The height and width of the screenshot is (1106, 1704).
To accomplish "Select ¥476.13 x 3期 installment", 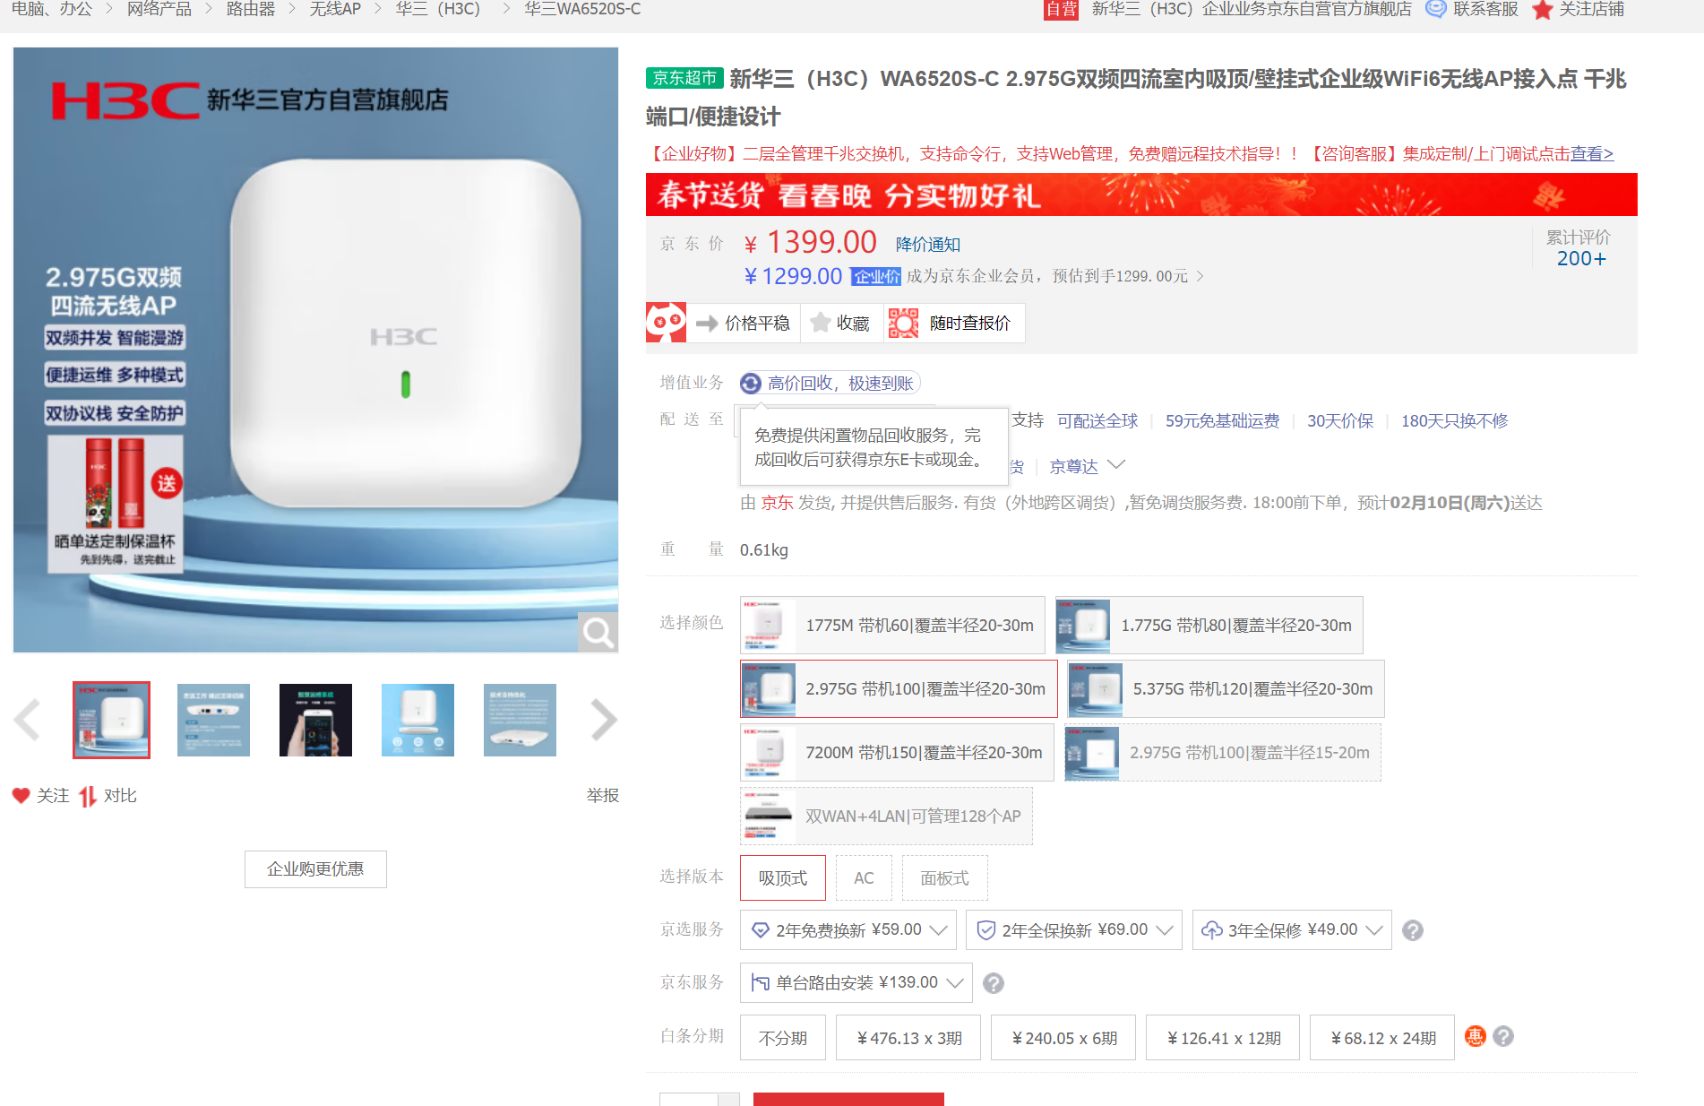I will (908, 1038).
